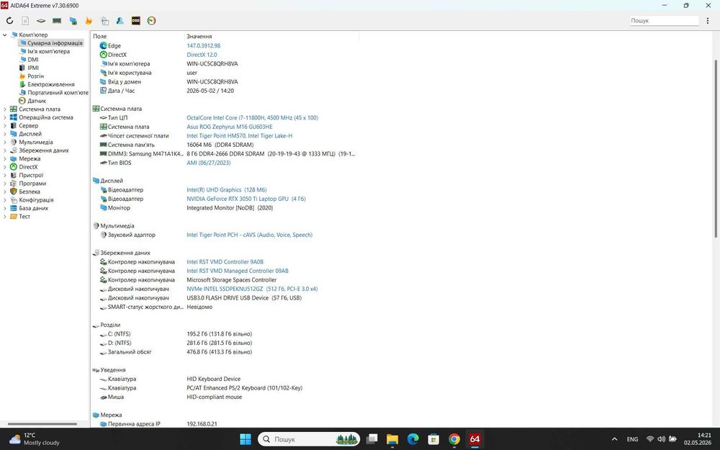The height and width of the screenshot is (450, 720).
Task: Open the Intel Tiger Point PCH cAVS link
Action: click(249, 235)
